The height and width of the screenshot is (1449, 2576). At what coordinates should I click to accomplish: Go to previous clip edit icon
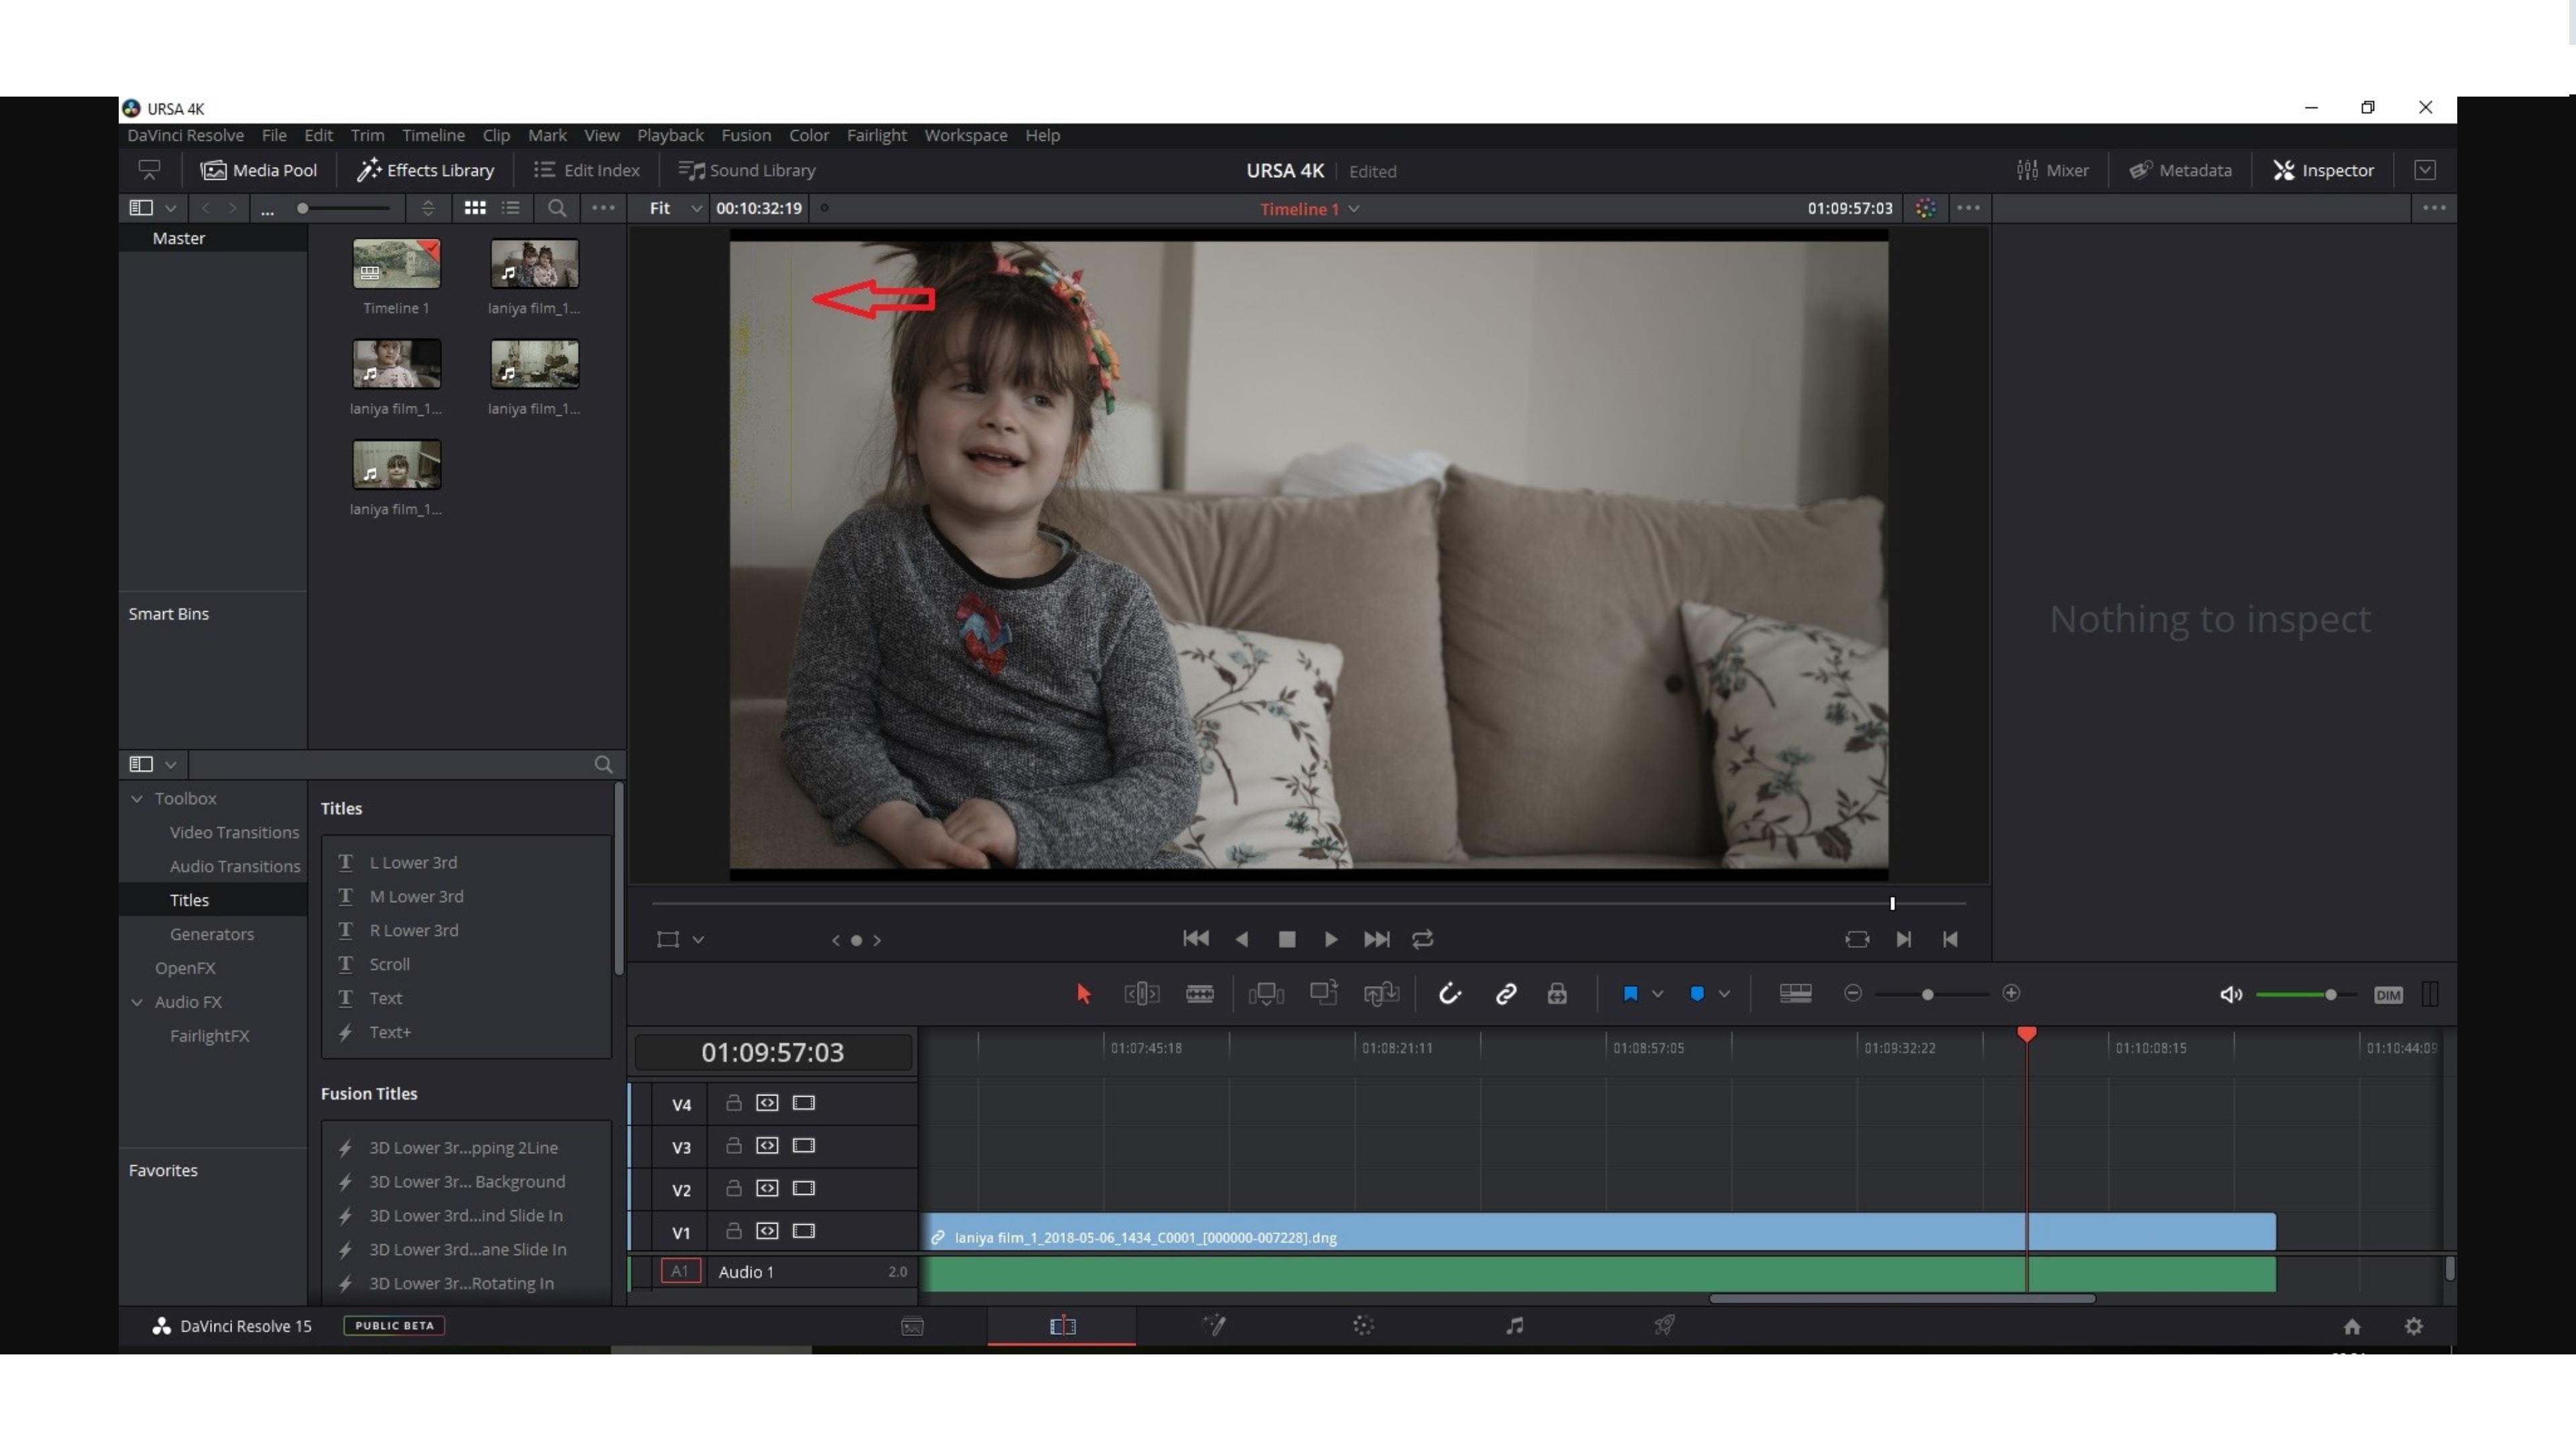point(1950,939)
